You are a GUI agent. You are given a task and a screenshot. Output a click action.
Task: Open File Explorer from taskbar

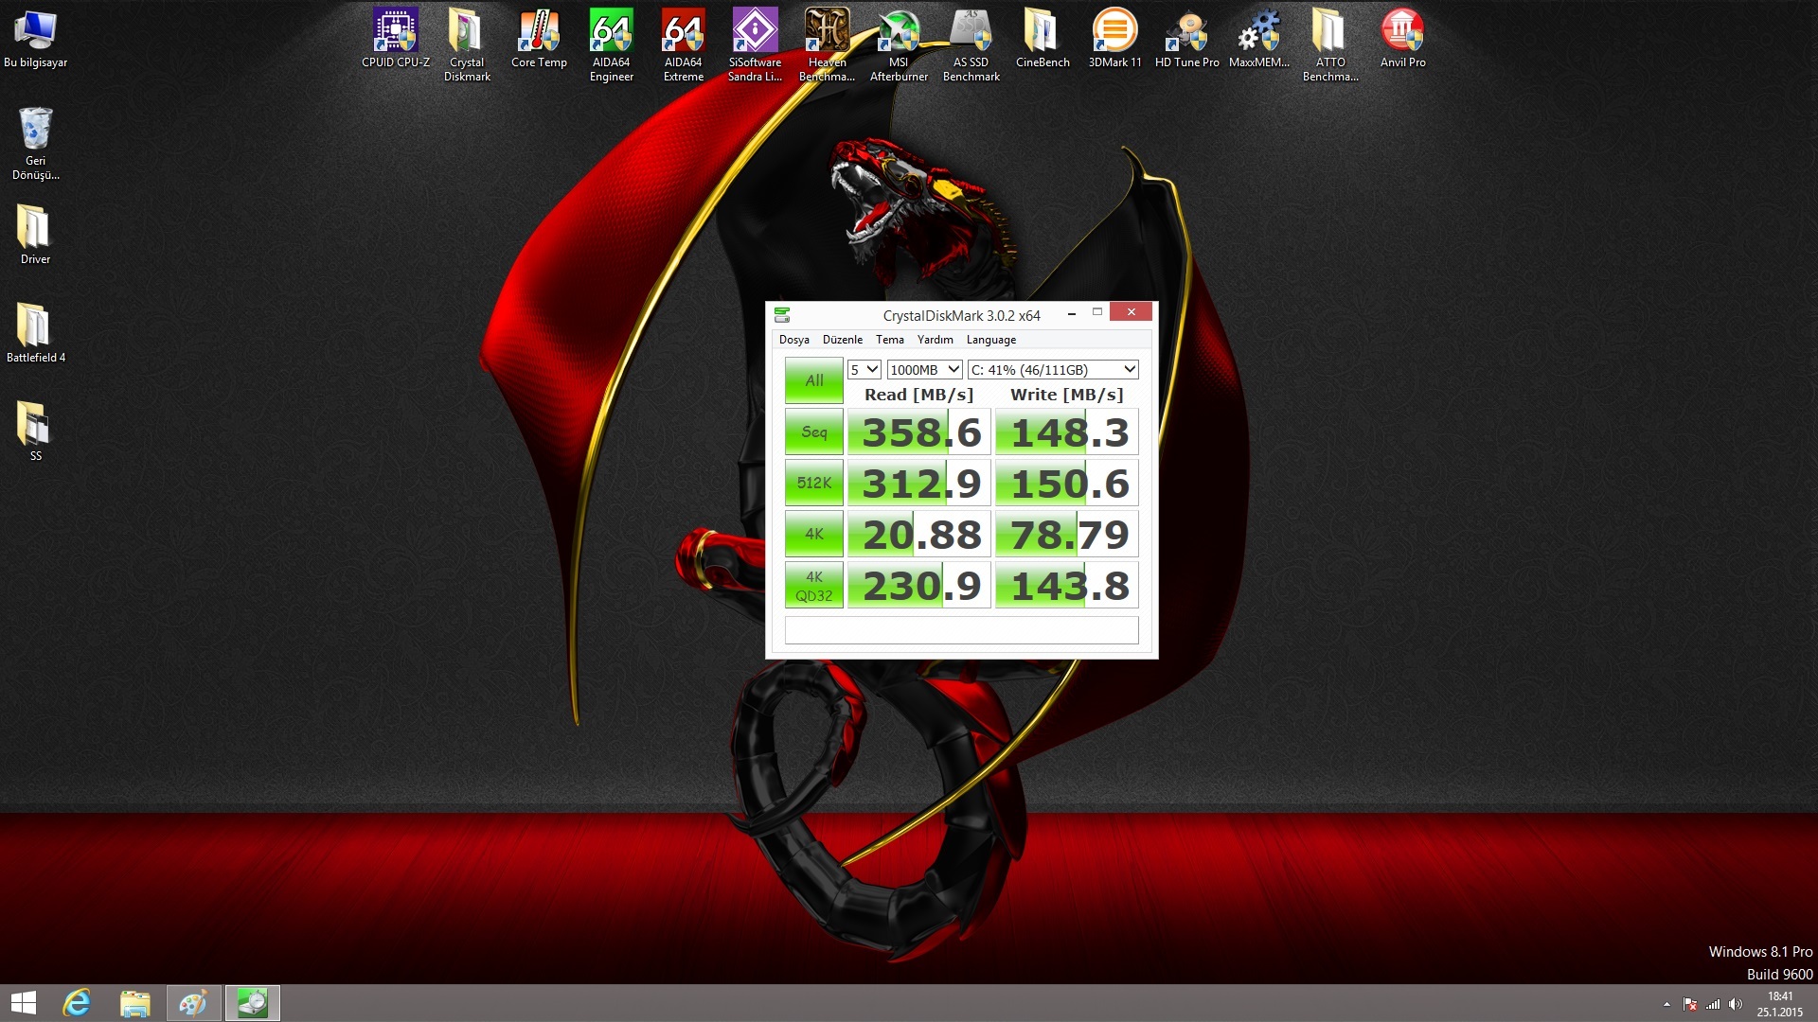click(x=135, y=1003)
